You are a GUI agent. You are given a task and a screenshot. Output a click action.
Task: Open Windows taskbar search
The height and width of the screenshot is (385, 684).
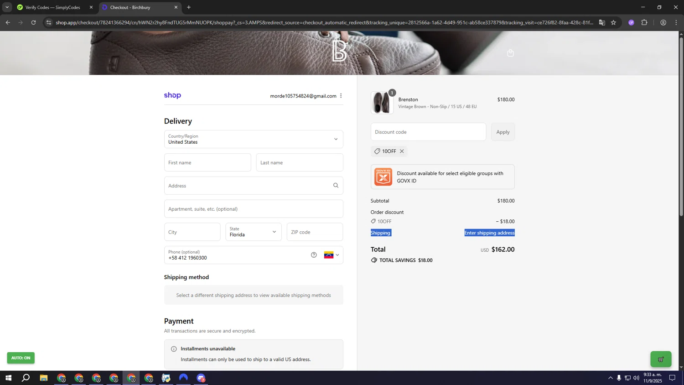coord(26,378)
